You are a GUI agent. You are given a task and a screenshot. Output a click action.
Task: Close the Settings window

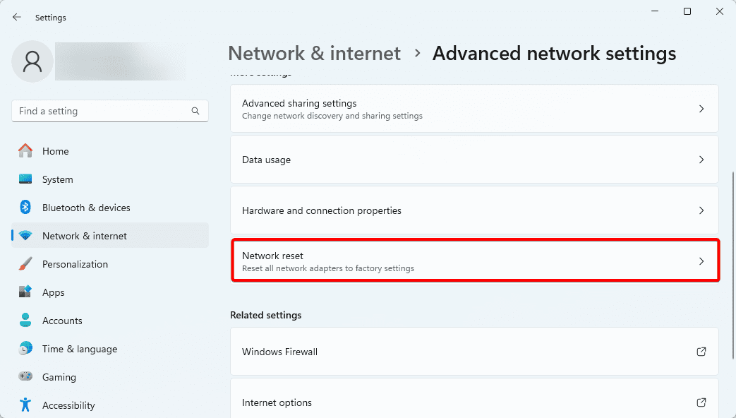coord(720,11)
